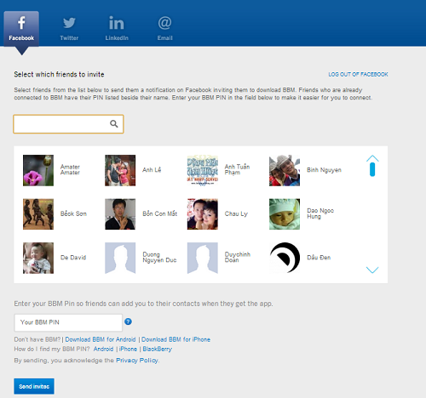Switch to the Twitter tab

click(x=69, y=29)
